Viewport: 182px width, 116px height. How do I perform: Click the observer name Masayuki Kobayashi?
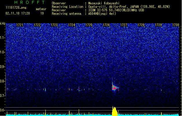[x=104, y=3]
